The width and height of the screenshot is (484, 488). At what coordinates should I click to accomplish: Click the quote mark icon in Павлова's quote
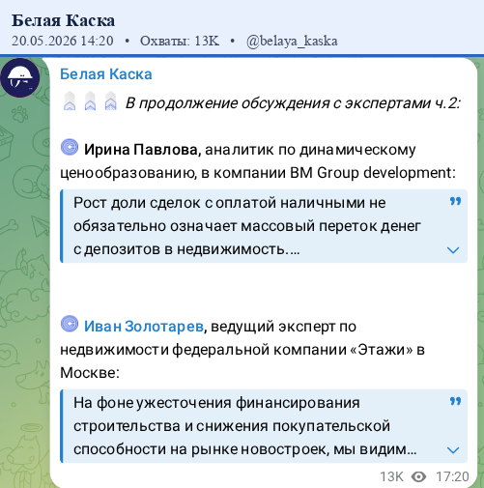click(x=455, y=202)
